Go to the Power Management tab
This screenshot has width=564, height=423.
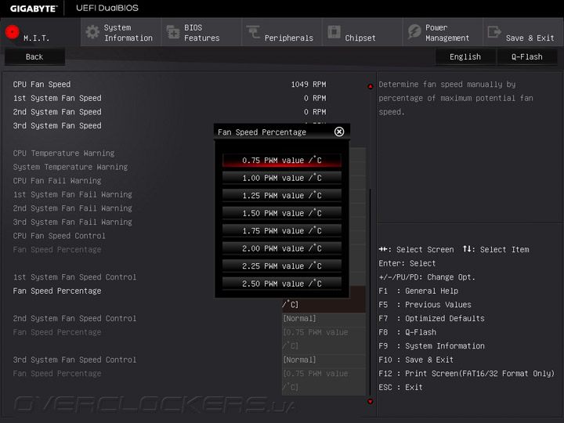[x=443, y=32]
